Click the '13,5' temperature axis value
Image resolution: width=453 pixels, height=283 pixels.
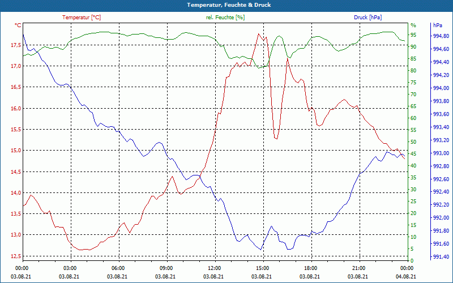click(16, 214)
